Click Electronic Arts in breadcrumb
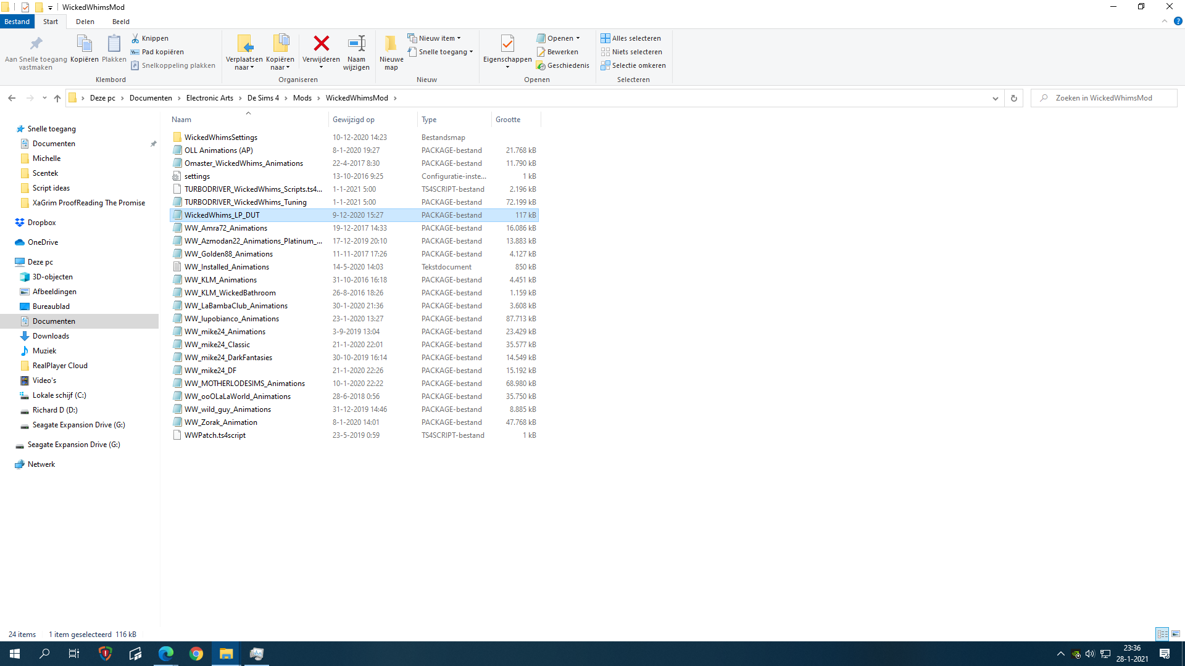The image size is (1185, 666). click(x=210, y=98)
